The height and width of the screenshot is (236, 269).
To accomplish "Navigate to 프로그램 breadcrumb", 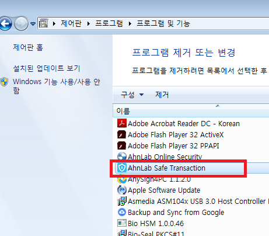I will tap(109, 23).
